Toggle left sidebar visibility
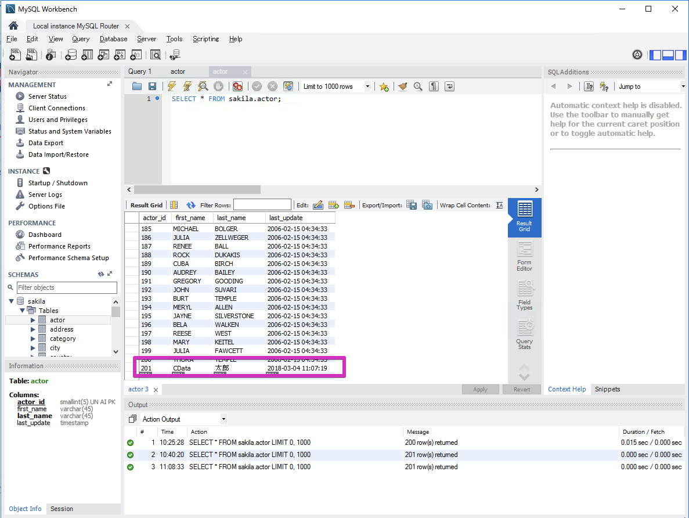Viewport: 689px width, 518px height. pyautogui.click(x=655, y=55)
